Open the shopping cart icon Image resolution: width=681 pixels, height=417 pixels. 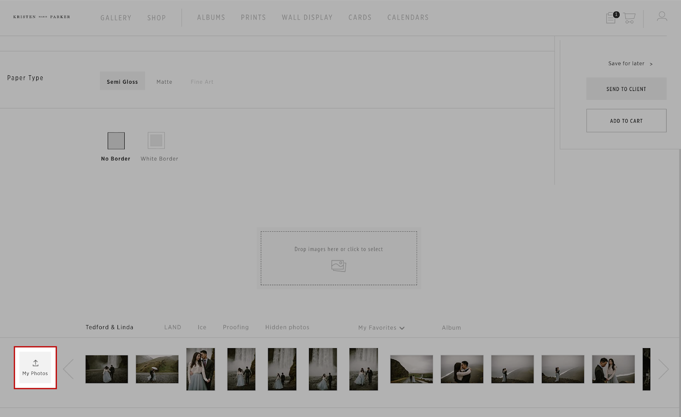tap(629, 18)
